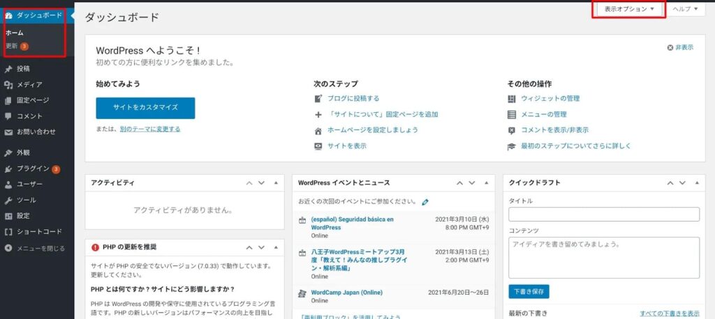The width and height of the screenshot is (715, 319).
Task: Click the edit icon beside ブログに投稿する
Action: [318, 98]
